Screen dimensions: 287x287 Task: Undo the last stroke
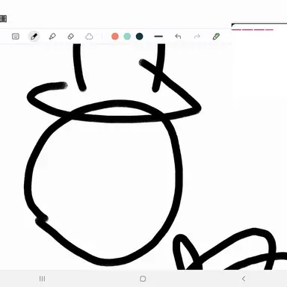click(178, 37)
